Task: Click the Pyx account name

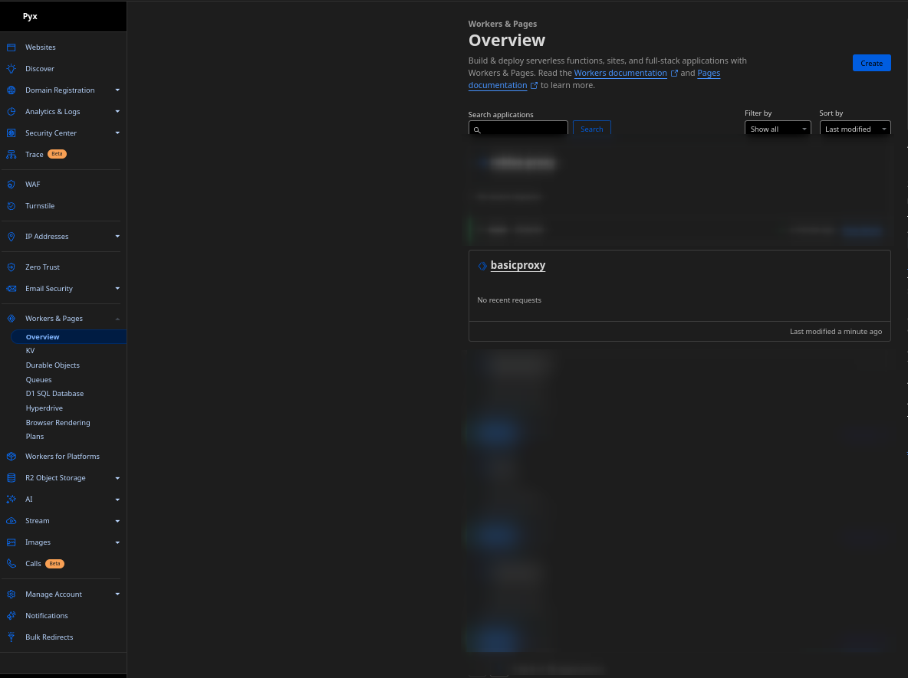Action: (x=30, y=16)
